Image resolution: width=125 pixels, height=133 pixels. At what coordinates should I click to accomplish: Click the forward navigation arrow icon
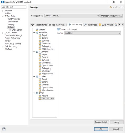tap(116, 7)
